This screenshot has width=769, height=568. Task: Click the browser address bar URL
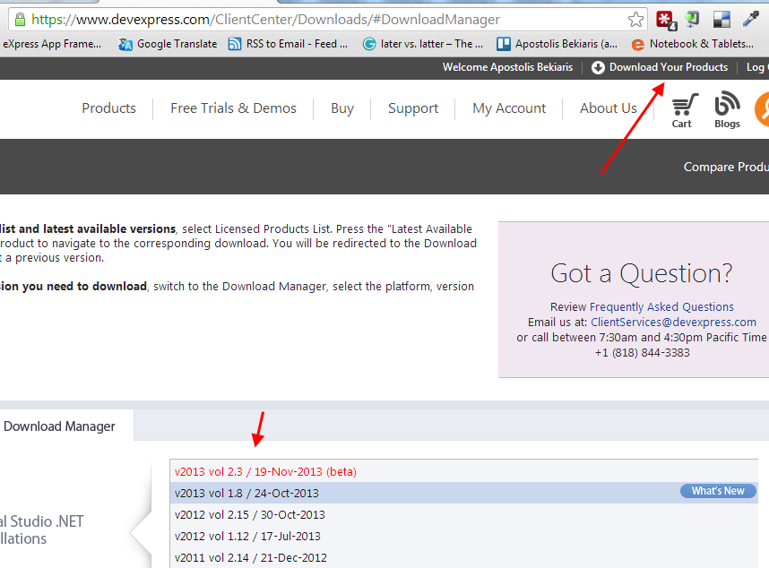coord(265,20)
